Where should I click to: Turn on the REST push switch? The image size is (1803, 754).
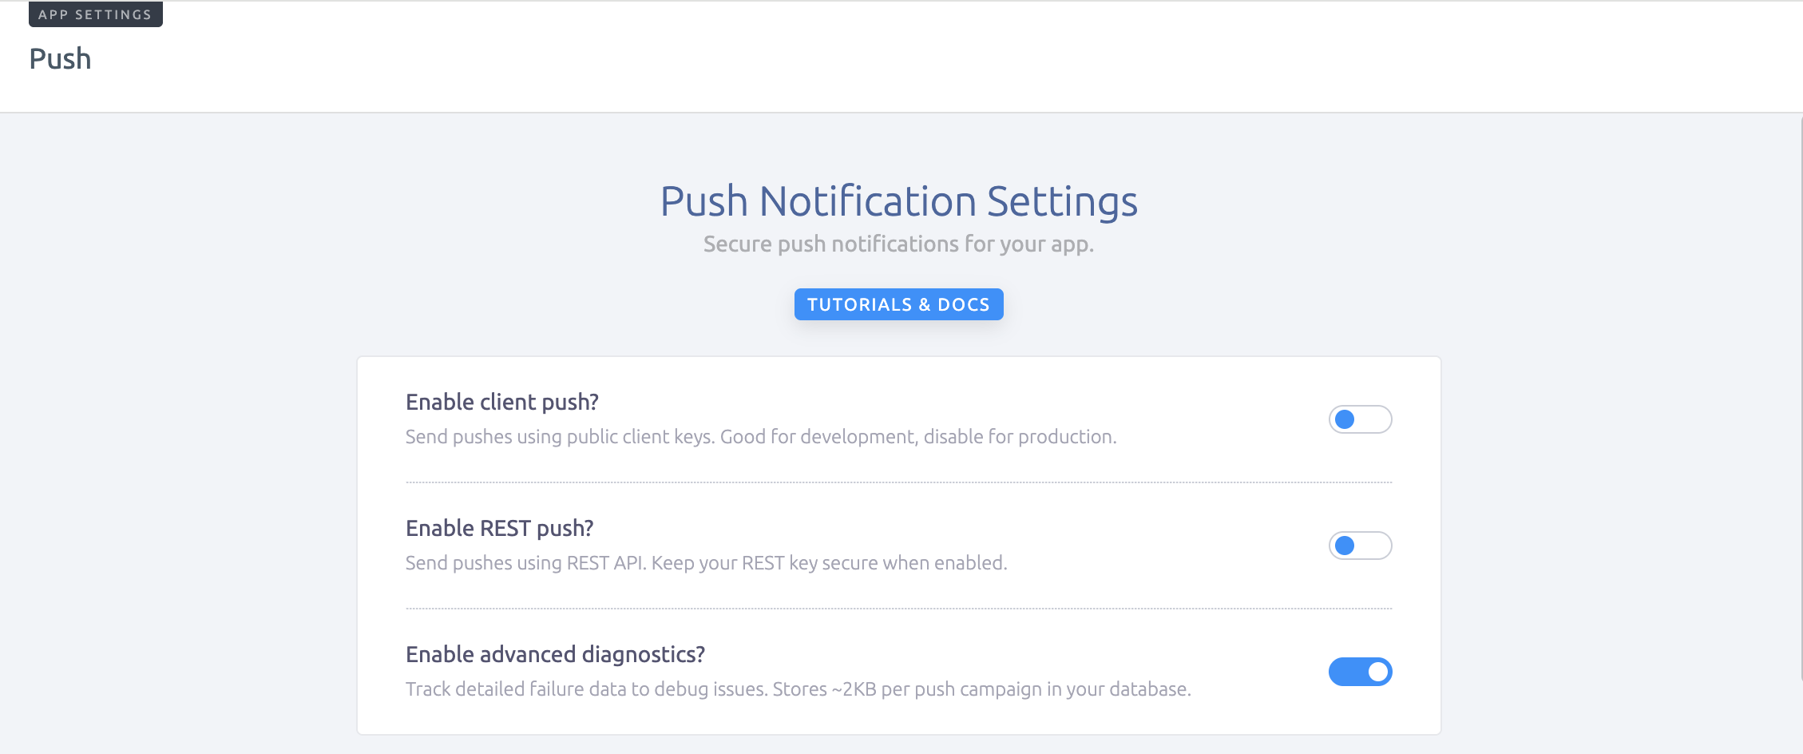1360,546
